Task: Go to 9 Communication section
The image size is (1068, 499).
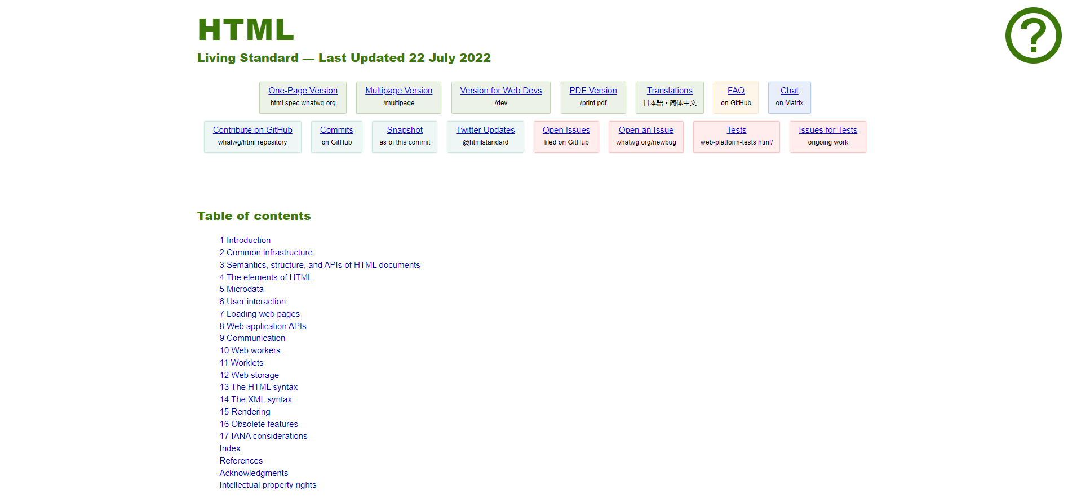Action: [252, 338]
